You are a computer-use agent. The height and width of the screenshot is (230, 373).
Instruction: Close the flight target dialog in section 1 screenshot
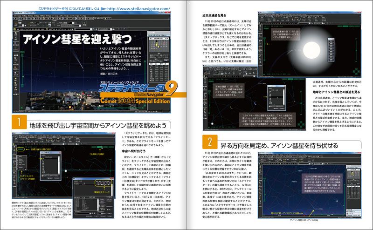pyautogui.click(x=59, y=153)
